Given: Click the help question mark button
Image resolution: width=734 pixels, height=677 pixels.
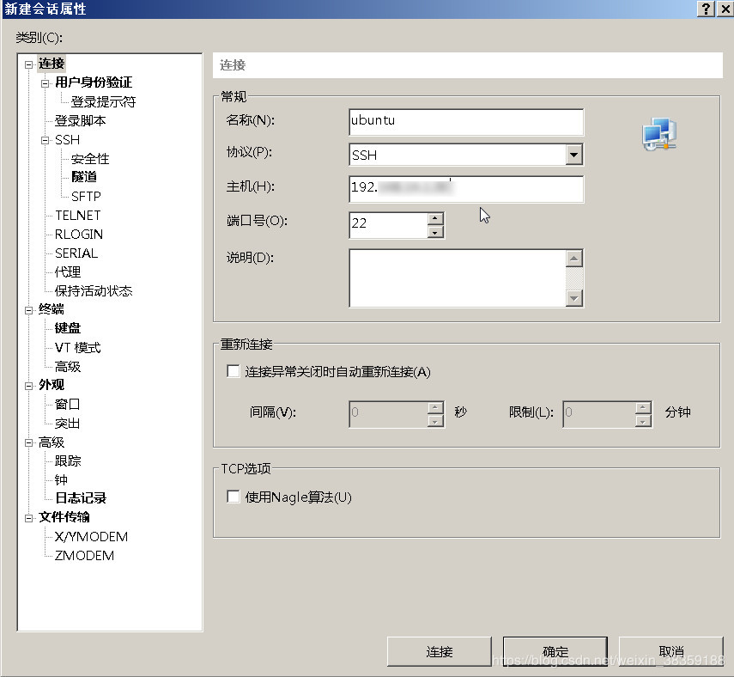Looking at the screenshot, I should 706,9.
